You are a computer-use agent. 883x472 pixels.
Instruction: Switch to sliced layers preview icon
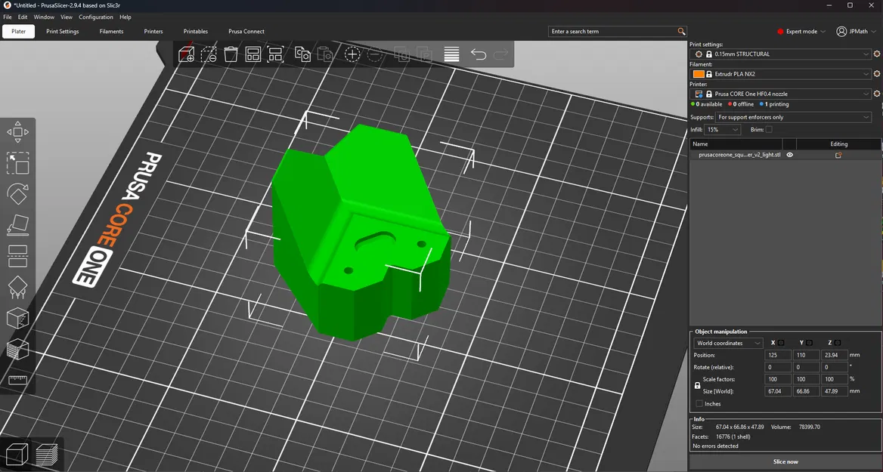click(x=47, y=454)
